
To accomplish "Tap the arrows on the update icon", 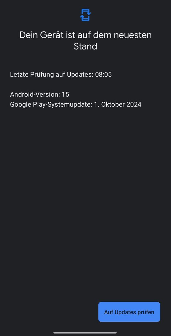I will click(85, 15).
